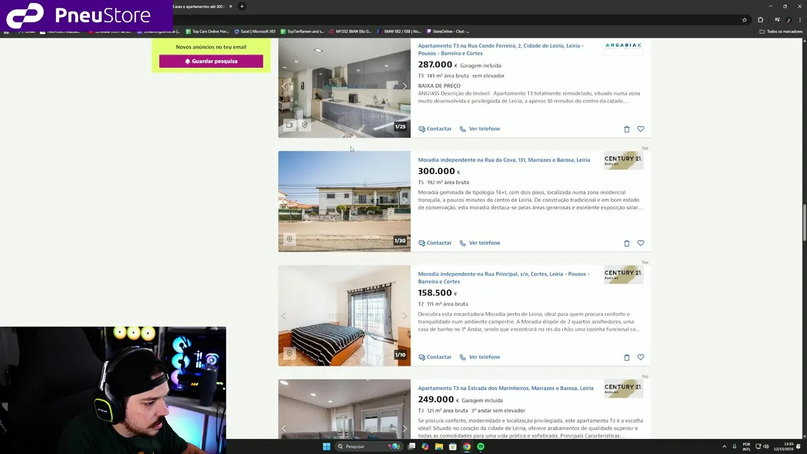The height and width of the screenshot is (454, 807).
Task: Show previous photo of the 249.000 apartment
Action: pyautogui.click(x=284, y=429)
